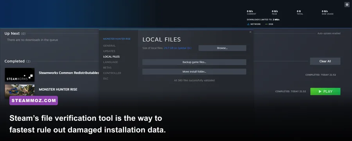Click the TOTAL downloaded value

(299, 11)
